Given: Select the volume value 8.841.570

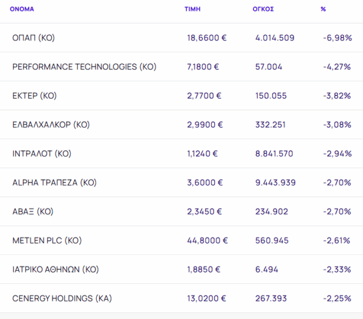Looking at the screenshot, I should [275, 154].
